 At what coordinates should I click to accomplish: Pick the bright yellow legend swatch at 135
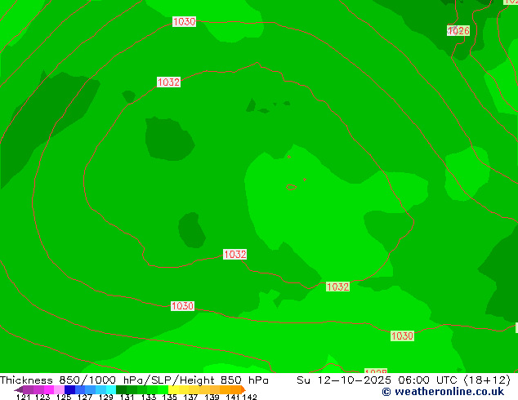pos(173,389)
